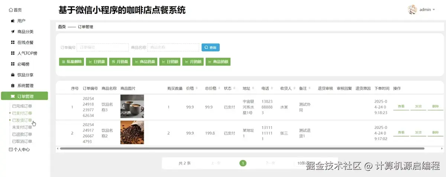Click the chart icon in 商品销量 button

pyautogui.click(x=136, y=62)
